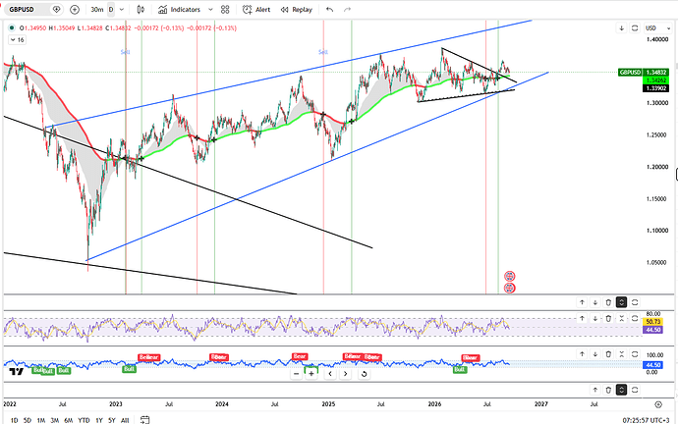Collapse the Bull/Bear oscillator pane
This screenshot has height=424, width=678.
[621, 354]
